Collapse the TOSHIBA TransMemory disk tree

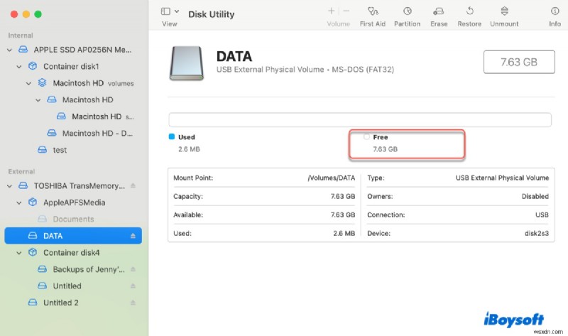[9, 186]
